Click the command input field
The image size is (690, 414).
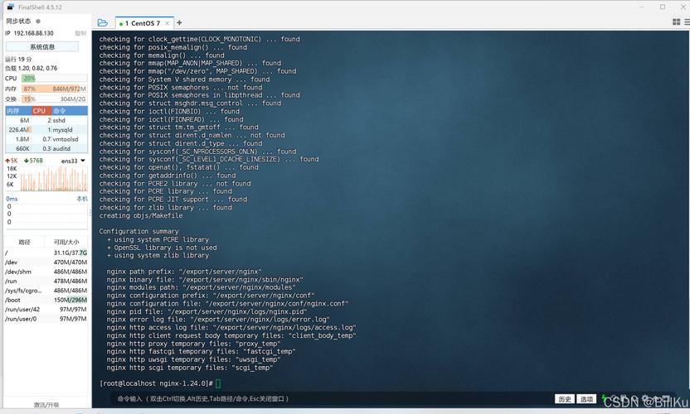click(332, 399)
